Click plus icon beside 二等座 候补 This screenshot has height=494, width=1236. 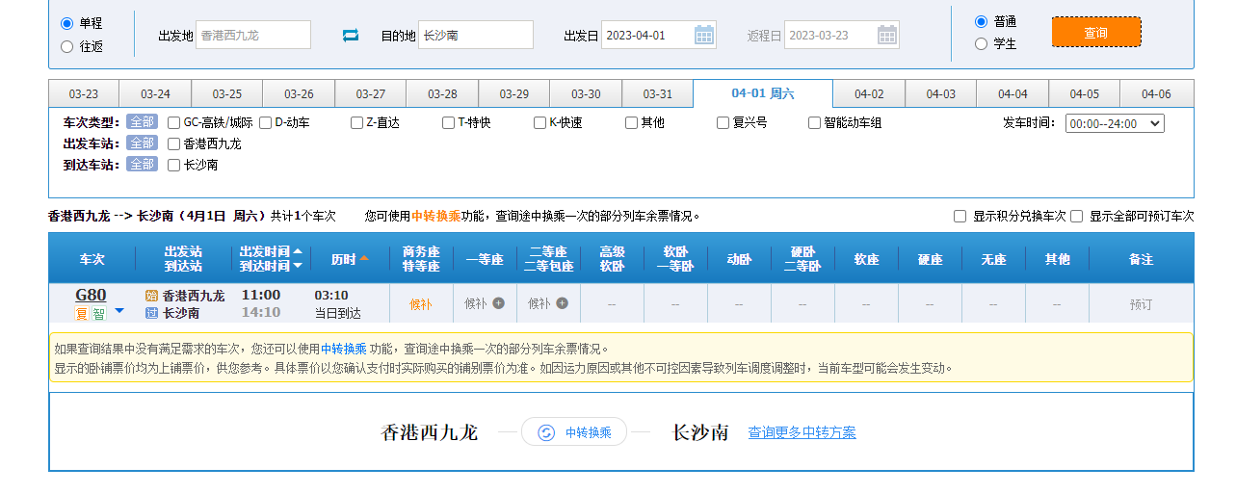click(x=562, y=303)
